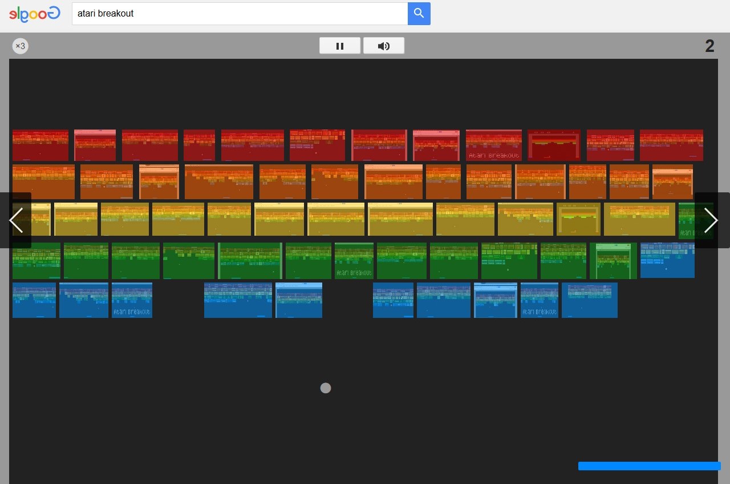The image size is (730, 484).
Task: Go to next page with right arrow
Action: [711, 220]
